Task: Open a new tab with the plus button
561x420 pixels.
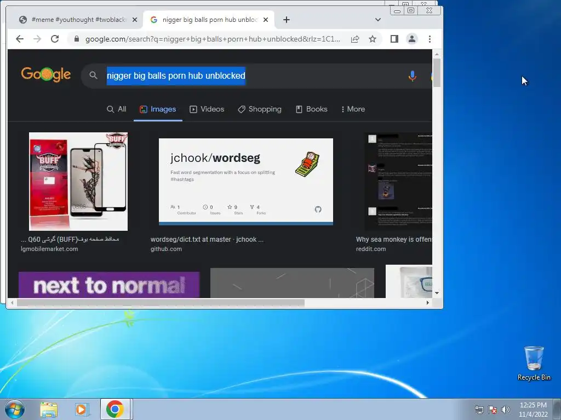Action: point(286,20)
